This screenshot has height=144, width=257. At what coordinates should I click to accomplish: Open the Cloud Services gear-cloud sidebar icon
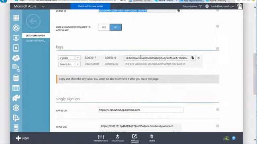pyautogui.click(x=16, y=58)
